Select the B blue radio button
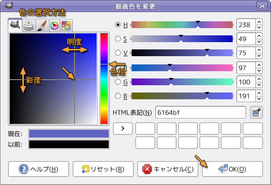This screenshot has width=271, height=185. pyautogui.click(x=118, y=96)
